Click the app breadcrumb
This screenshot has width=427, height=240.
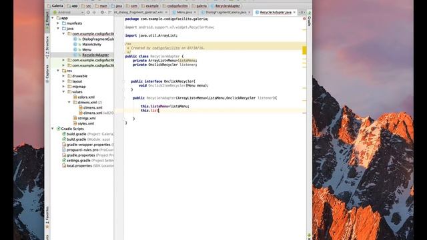tap(73, 6)
